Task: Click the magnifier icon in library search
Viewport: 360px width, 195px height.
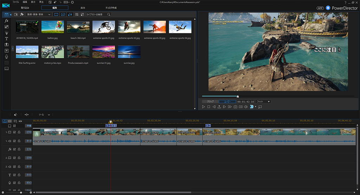Action: (x=109, y=14)
